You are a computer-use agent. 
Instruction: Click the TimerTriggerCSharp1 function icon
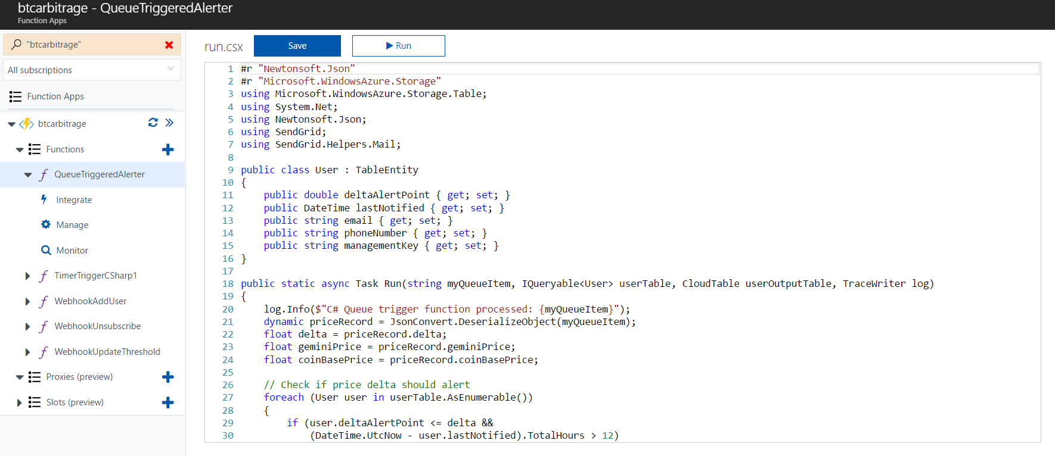pyautogui.click(x=44, y=276)
